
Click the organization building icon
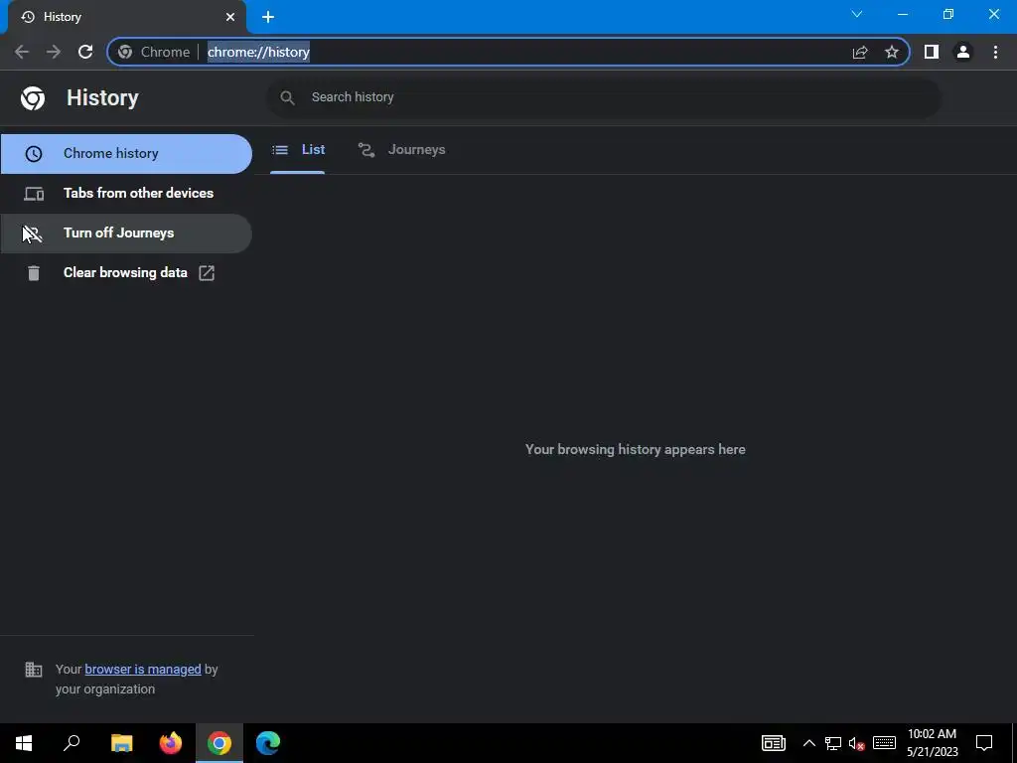[33, 669]
